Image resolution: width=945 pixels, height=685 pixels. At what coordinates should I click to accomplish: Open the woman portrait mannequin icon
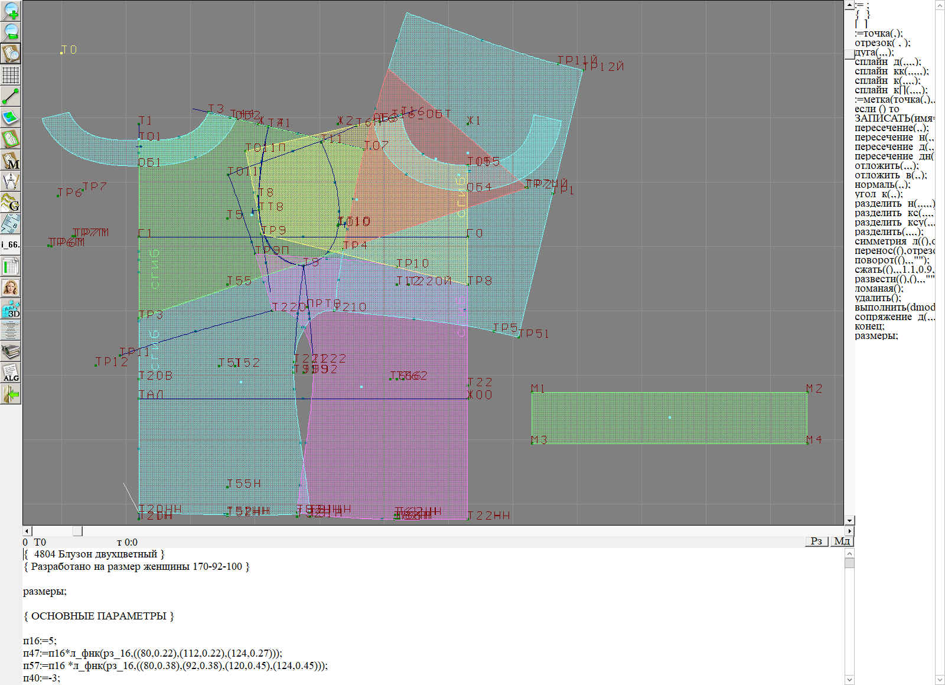(x=11, y=288)
